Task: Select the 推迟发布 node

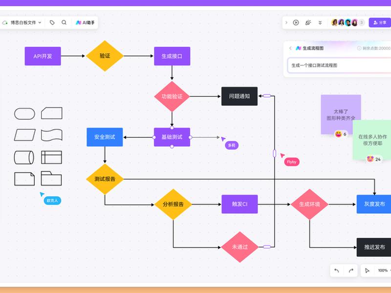Action: [374, 247]
